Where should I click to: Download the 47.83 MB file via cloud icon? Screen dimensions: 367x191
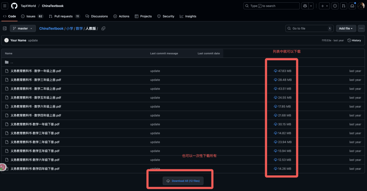(276, 71)
